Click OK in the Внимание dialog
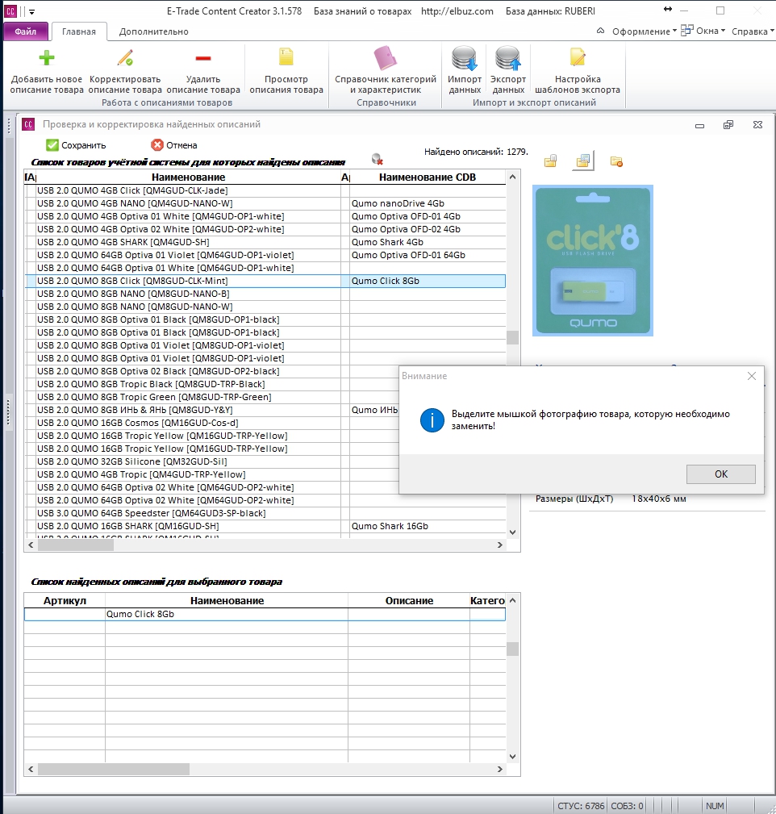 coord(720,474)
